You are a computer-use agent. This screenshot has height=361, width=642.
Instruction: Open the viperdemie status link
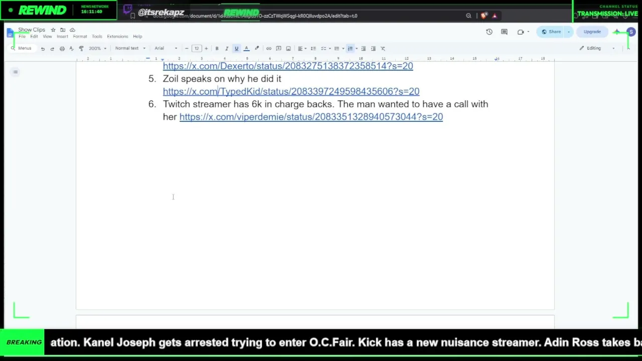311,117
